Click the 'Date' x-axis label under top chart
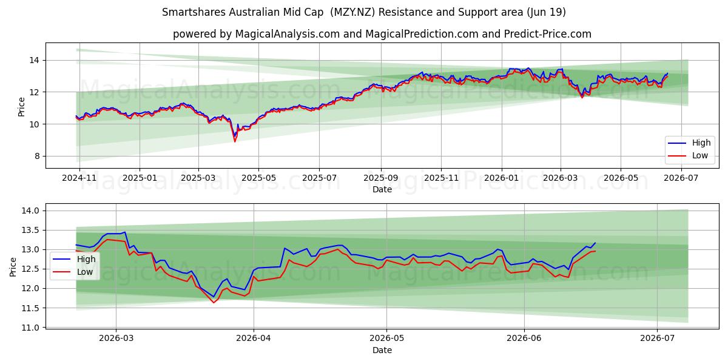This screenshot has height=364, width=728. pos(382,190)
